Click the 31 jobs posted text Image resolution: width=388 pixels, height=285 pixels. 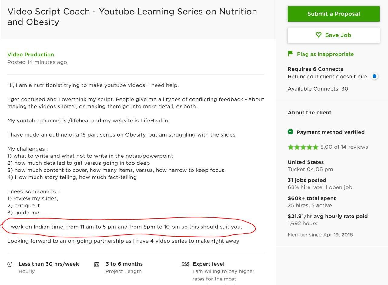point(307,180)
